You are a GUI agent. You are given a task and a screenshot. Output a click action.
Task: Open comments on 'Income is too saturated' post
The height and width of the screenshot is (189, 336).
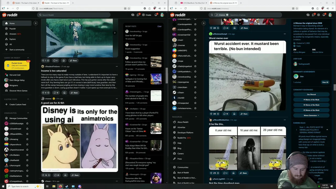(56, 93)
